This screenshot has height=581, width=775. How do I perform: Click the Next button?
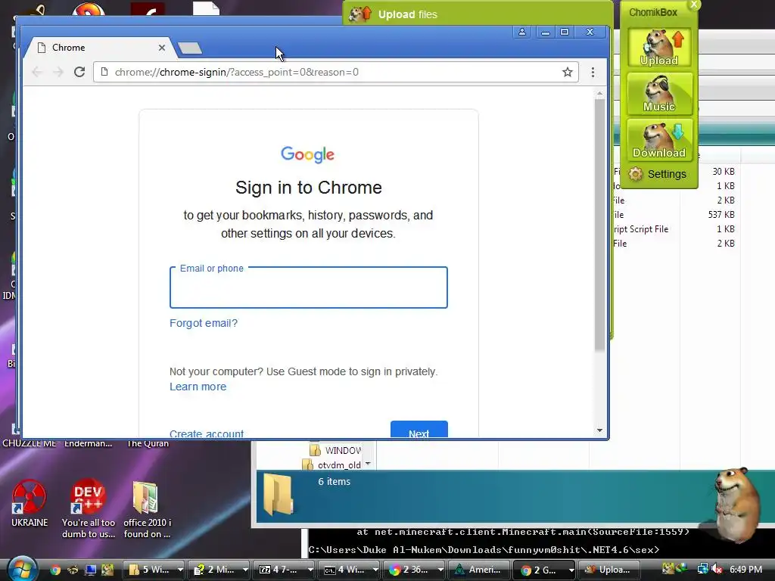[419, 430]
